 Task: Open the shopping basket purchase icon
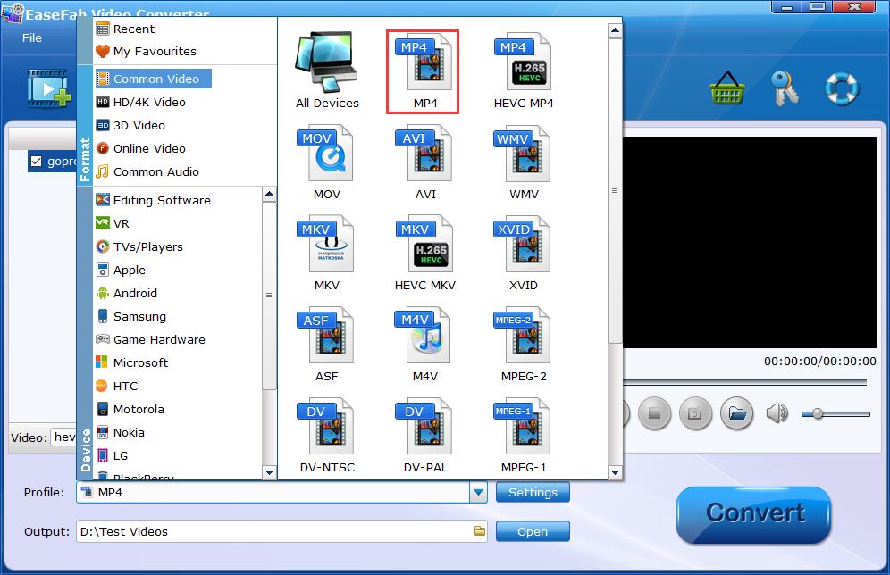(x=727, y=87)
